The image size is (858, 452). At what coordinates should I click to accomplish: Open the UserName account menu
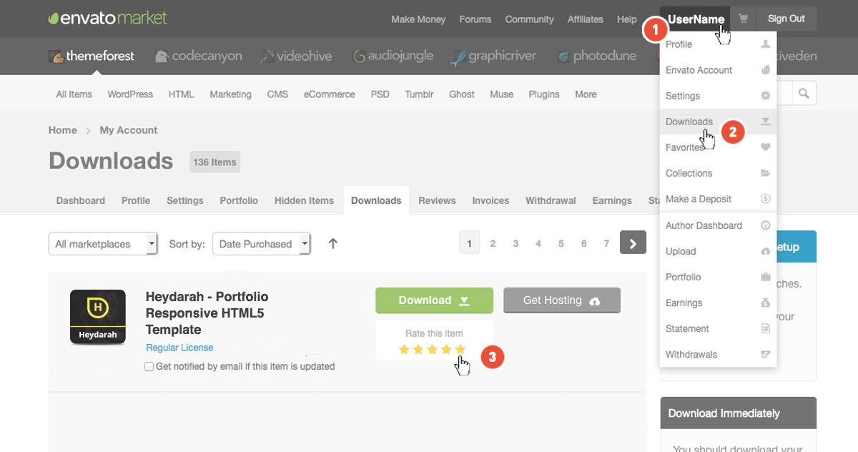[696, 19]
